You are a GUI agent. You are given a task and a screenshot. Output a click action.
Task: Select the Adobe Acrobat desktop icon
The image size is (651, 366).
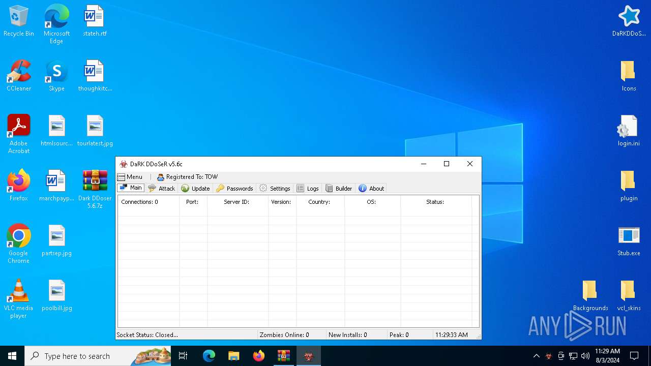(19, 134)
